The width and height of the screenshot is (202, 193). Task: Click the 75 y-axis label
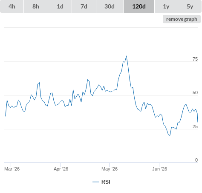pyautogui.click(x=195, y=59)
